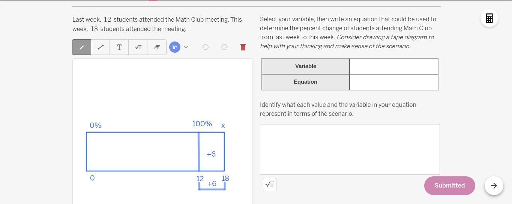Click the x label above the diagram
The image size is (512, 204).
click(223, 126)
